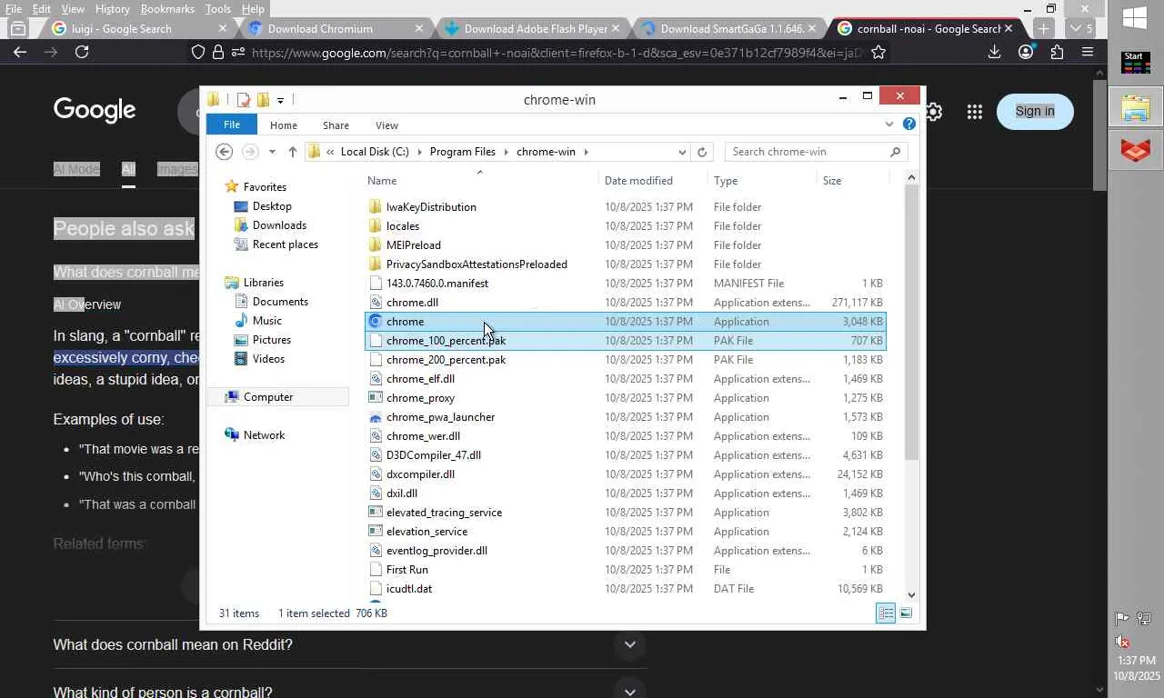Screen dimensions: 1164x698
Task: Open Firefox tracking protection shield
Action: click(x=197, y=52)
